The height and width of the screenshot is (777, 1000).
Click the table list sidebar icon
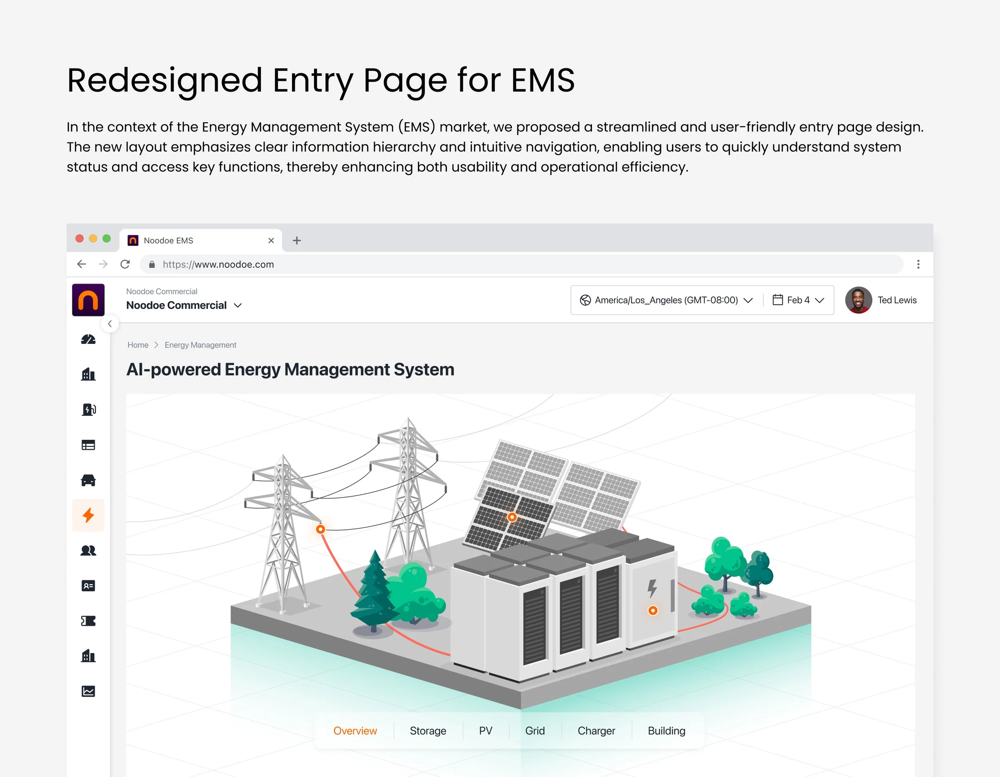coord(88,445)
